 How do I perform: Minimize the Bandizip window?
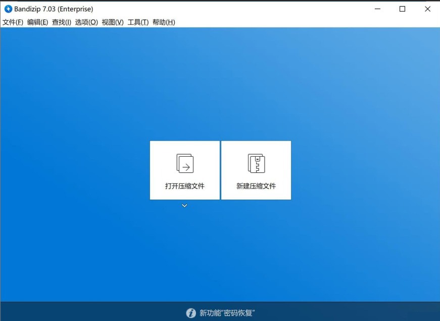(378, 9)
